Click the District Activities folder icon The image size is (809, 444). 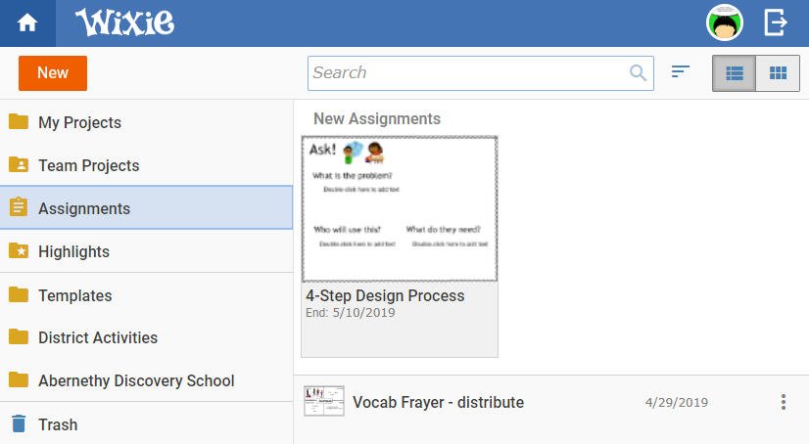click(x=19, y=336)
